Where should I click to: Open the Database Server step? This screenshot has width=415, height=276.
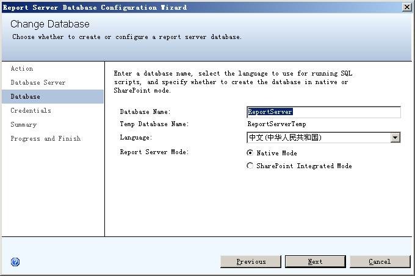38,83
